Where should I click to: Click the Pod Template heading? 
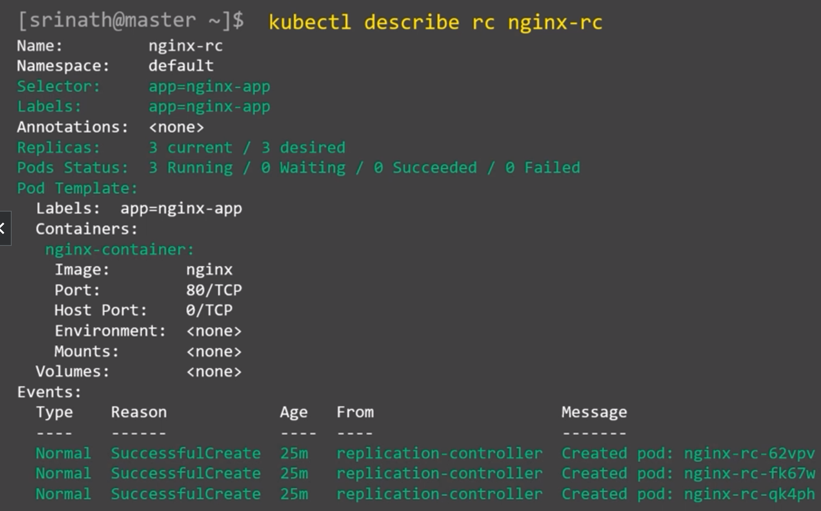tap(77, 188)
